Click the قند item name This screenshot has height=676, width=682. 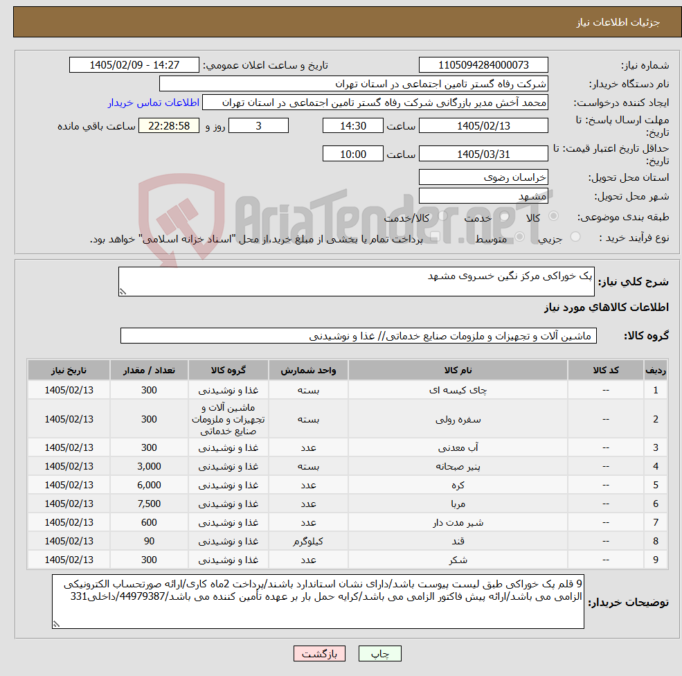[x=458, y=541]
